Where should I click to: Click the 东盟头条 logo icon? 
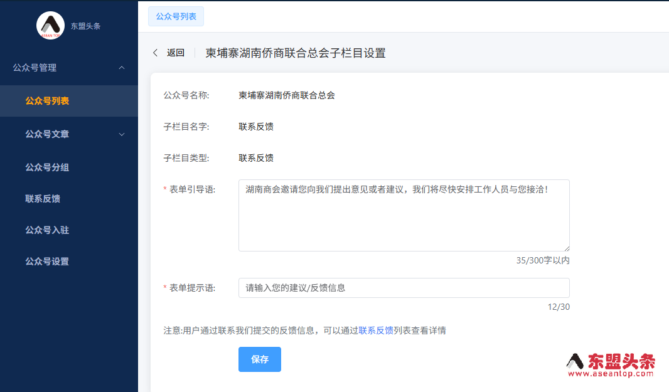click(50, 26)
